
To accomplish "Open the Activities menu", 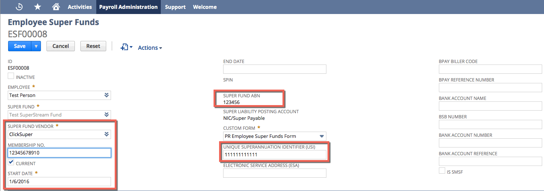I will pos(80,7).
